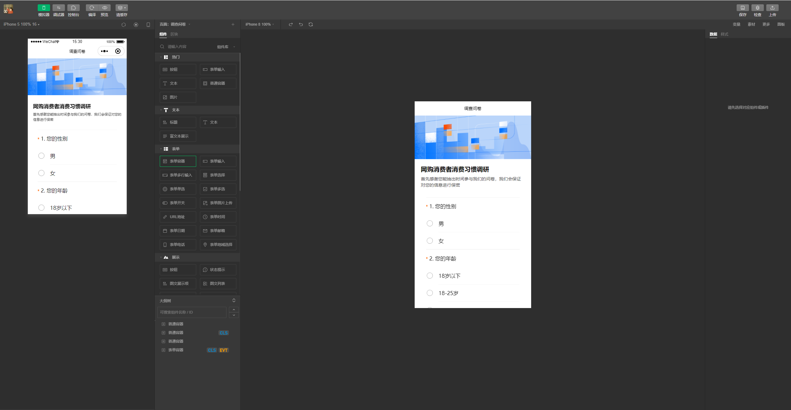The height and width of the screenshot is (410, 791).
Task: Open the 调试器 debugger tool
Action: [58, 8]
